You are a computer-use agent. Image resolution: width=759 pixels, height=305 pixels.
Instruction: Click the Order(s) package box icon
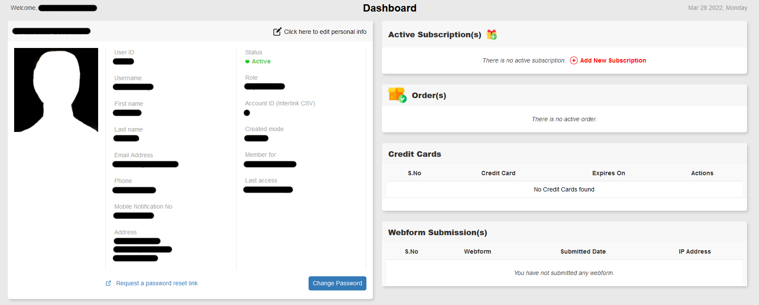pos(397,95)
